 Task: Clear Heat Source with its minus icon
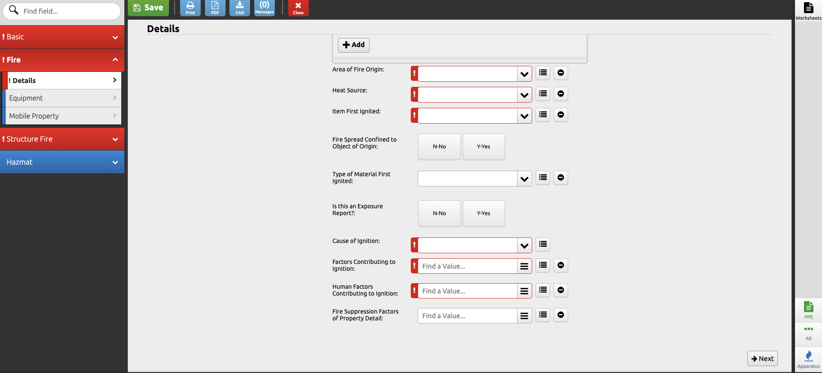click(x=560, y=94)
